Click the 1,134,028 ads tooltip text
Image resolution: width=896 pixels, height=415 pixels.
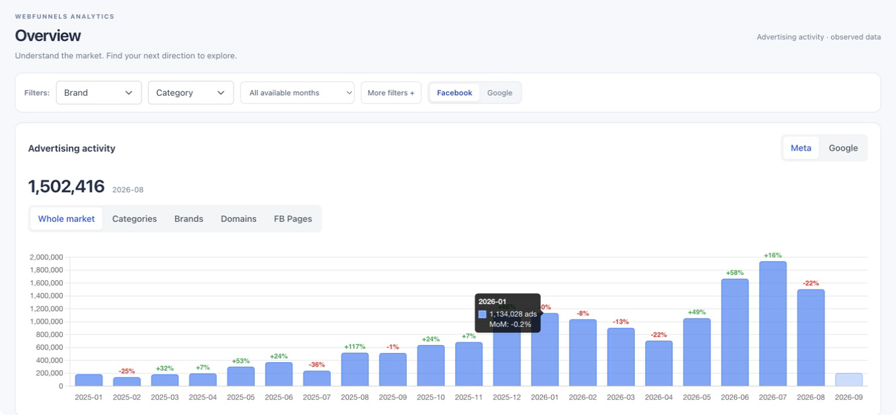(x=513, y=315)
